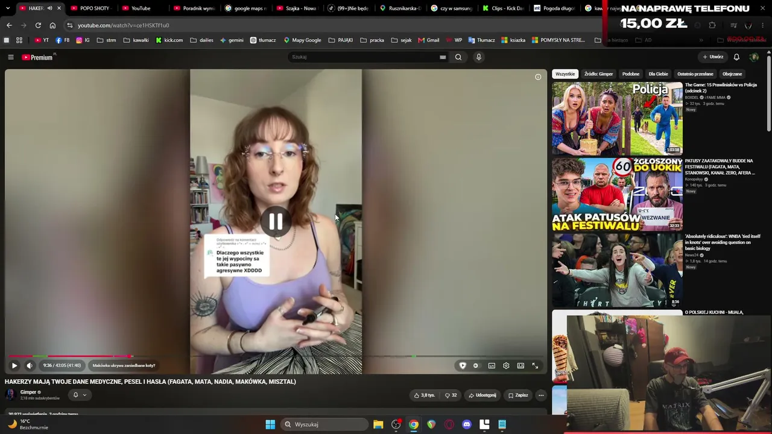The image size is (772, 434).
Task: Focus the YouTube Szukaj search field
Action: coord(365,57)
